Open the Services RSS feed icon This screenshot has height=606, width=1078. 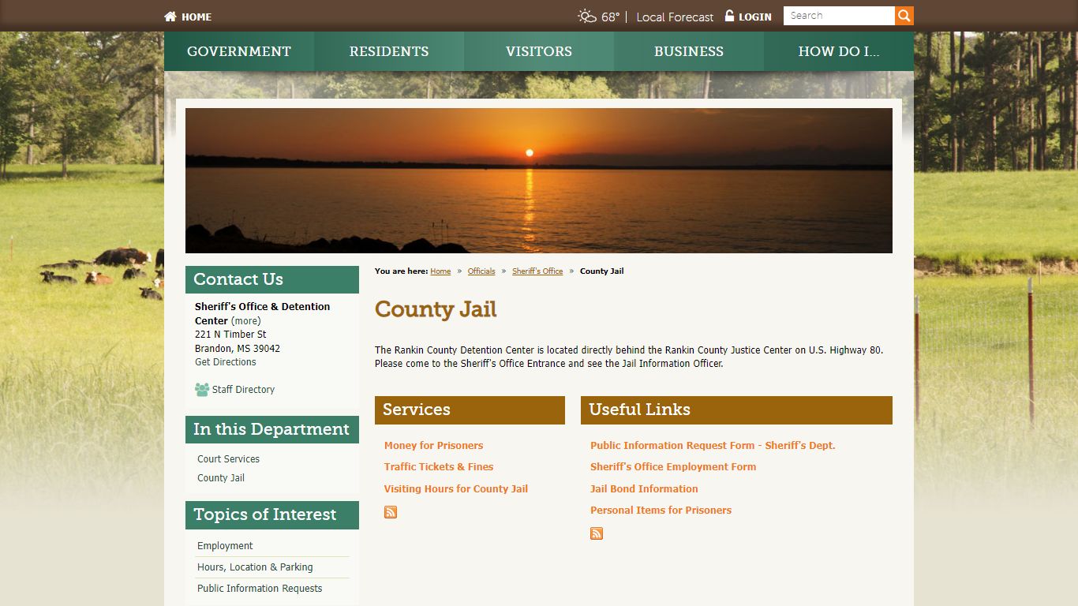[391, 512]
